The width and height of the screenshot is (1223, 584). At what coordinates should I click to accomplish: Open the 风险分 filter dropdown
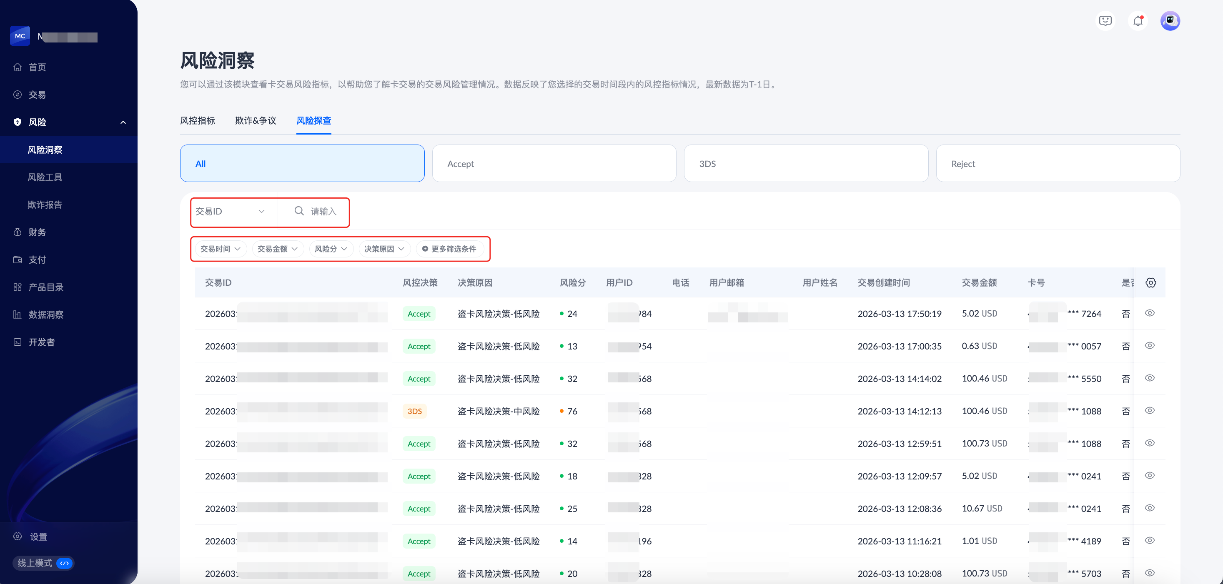(331, 249)
